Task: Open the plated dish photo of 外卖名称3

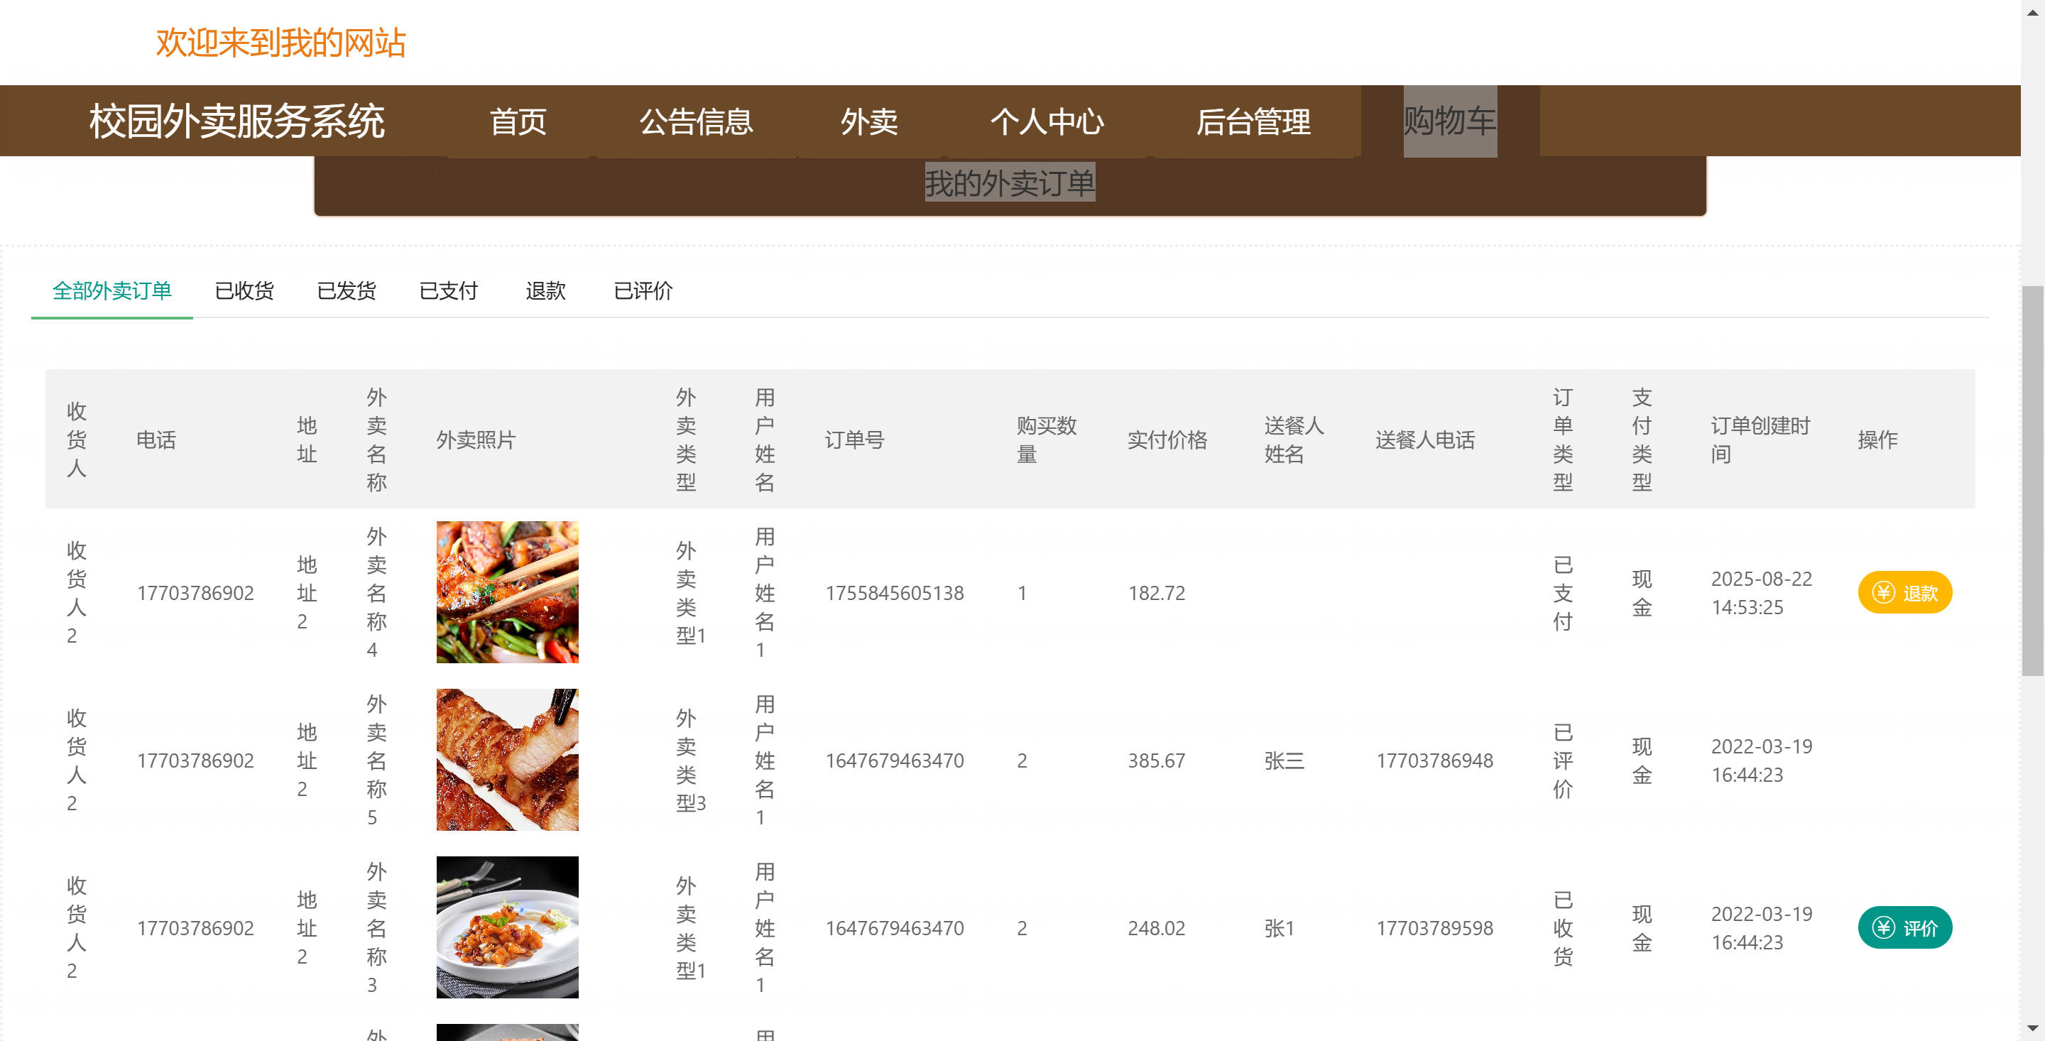Action: pyautogui.click(x=507, y=927)
